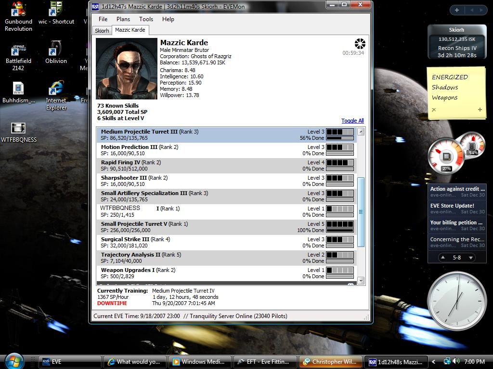Image resolution: width=493 pixels, height=369 pixels.
Task: Open the wic - Shortcut desktop icon
Action: pos(56,13)
